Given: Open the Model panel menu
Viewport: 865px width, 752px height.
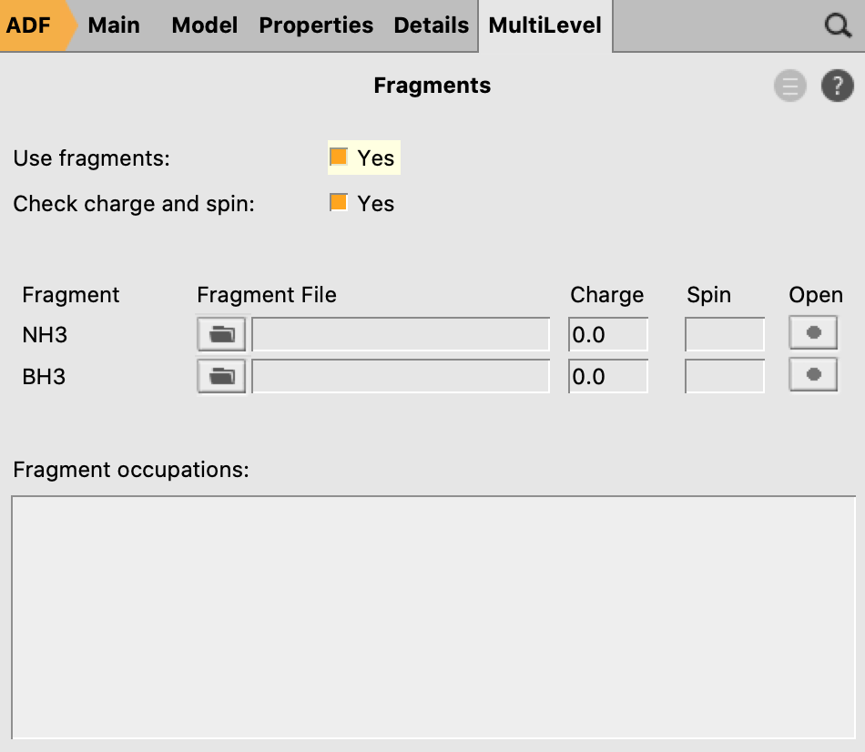Looking at the screenshot, I should (x=204, y=25).
